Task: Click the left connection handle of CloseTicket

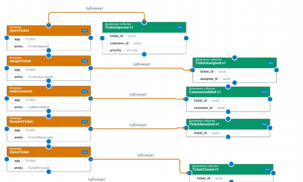Action: [x=7, y=159]
